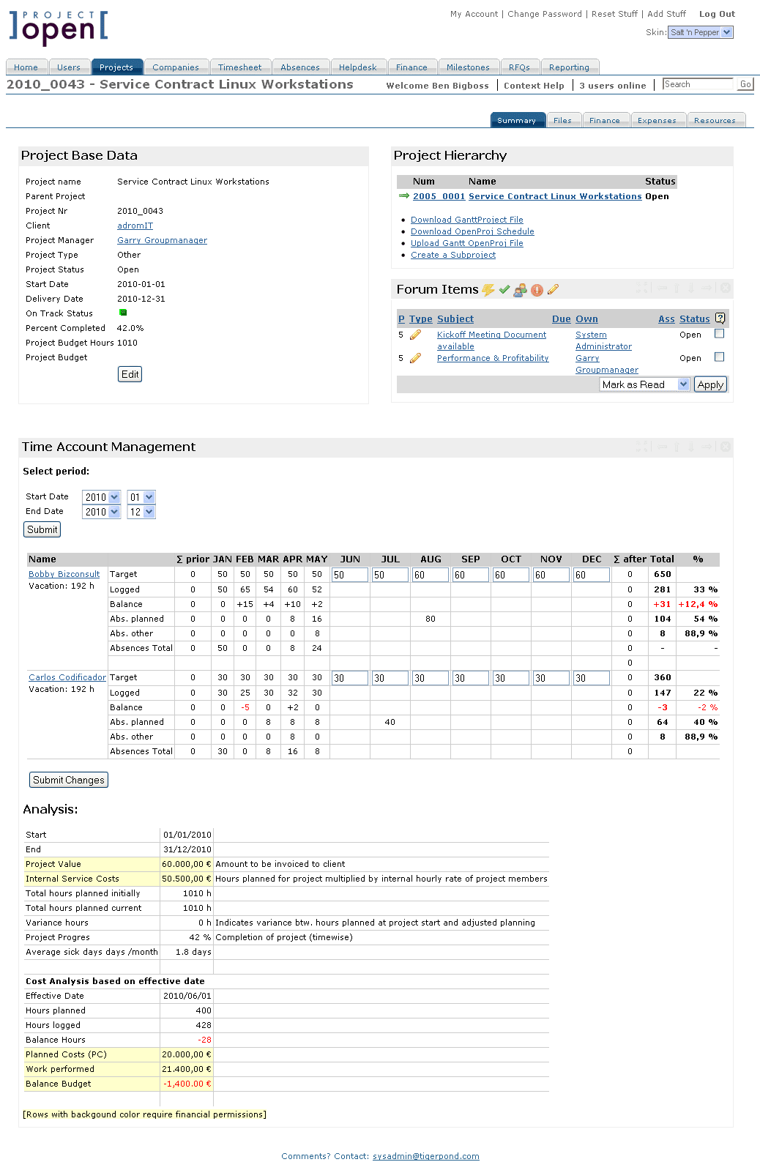The height and width of the screenshot is (1162, 760).
Task: Check the Kickoff Meeting Document checkbox
Action: point(720,334)
